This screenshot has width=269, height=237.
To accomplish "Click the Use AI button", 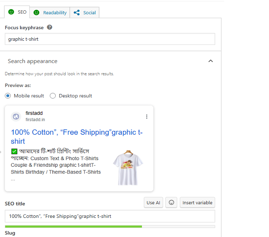I will pyautogui.click(x=153, y=202).
